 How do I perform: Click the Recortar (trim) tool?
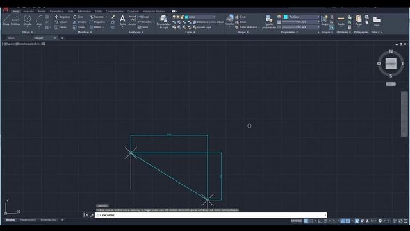click(97, 17)
